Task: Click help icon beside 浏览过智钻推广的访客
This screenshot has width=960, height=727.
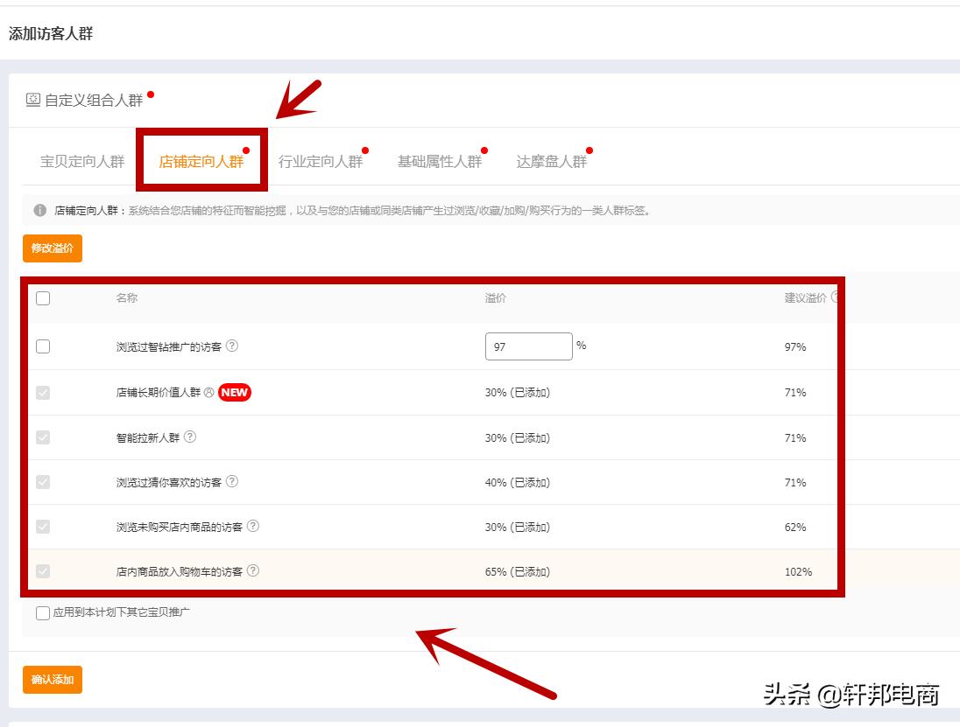Action: tap(232, 346)
